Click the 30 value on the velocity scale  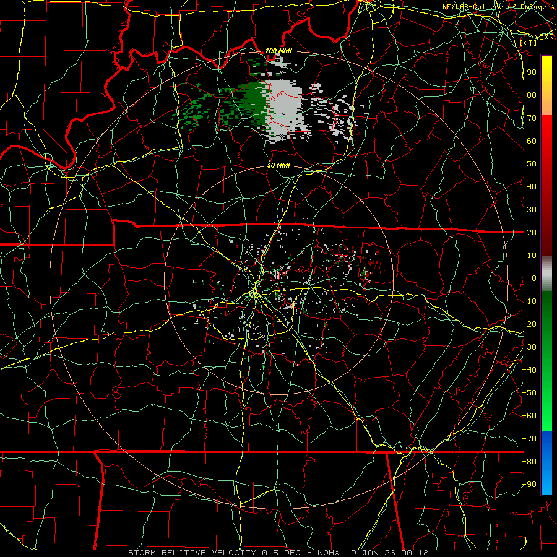coord(532,210)
